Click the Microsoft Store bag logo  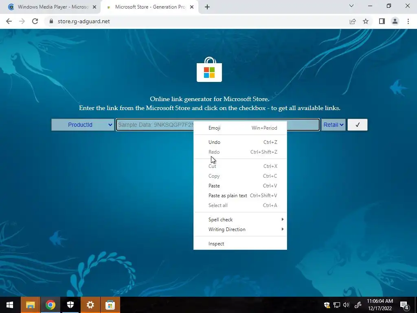[x=209, y=69]
